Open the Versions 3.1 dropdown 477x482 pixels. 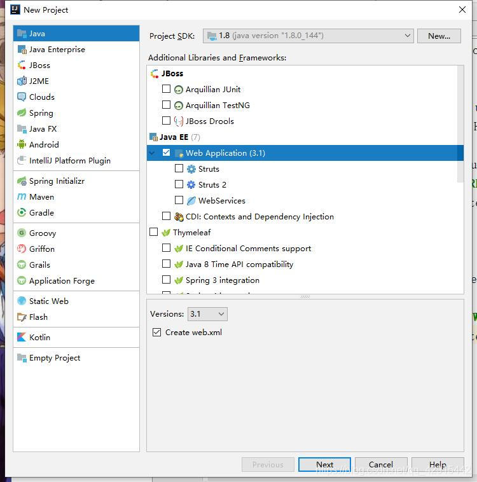(x=207, y=314)
